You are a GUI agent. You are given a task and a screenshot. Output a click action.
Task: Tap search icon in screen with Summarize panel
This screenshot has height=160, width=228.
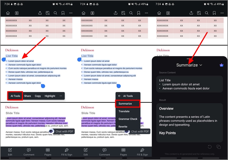point(207,13)
